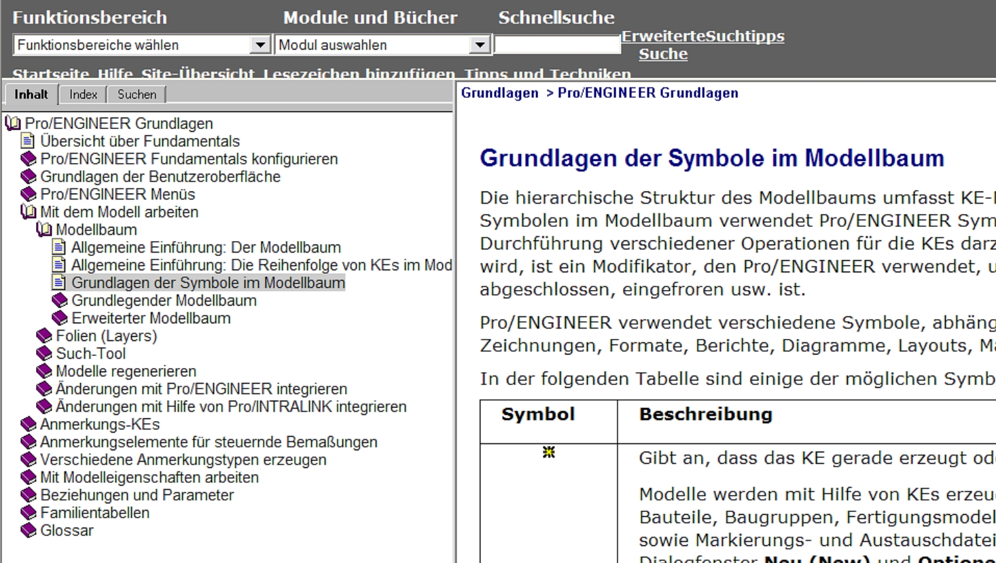Click Pro/ENGINEER Grundlagen breadcrumb link

648,93
